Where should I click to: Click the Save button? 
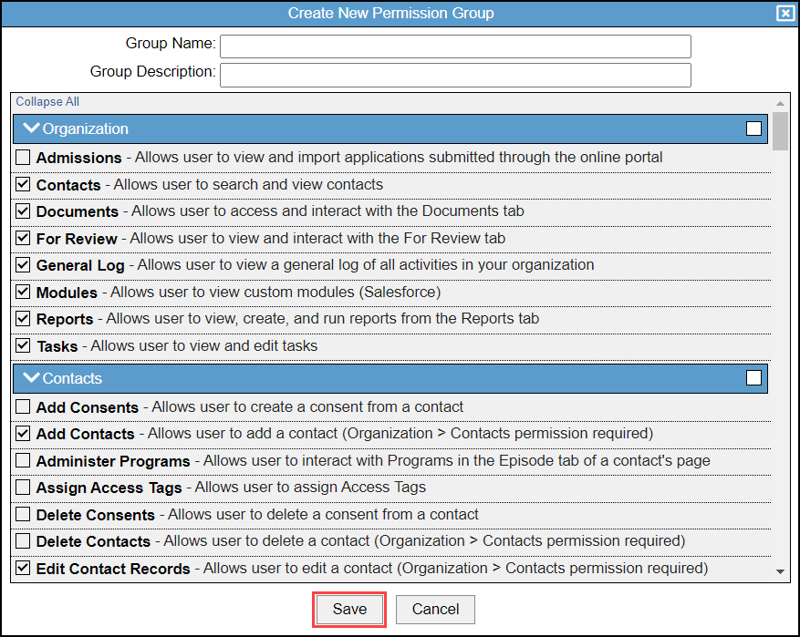point(349,609)
